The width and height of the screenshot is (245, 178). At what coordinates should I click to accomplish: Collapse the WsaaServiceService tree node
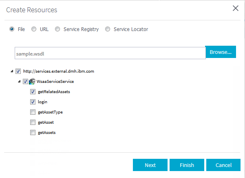pos(19,82)
